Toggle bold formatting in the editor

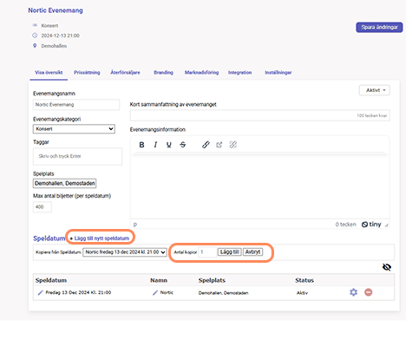coord(141,145)
